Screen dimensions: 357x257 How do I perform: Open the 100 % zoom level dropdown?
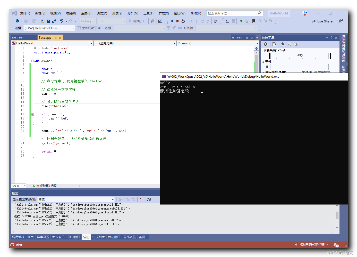click(19, 186)
